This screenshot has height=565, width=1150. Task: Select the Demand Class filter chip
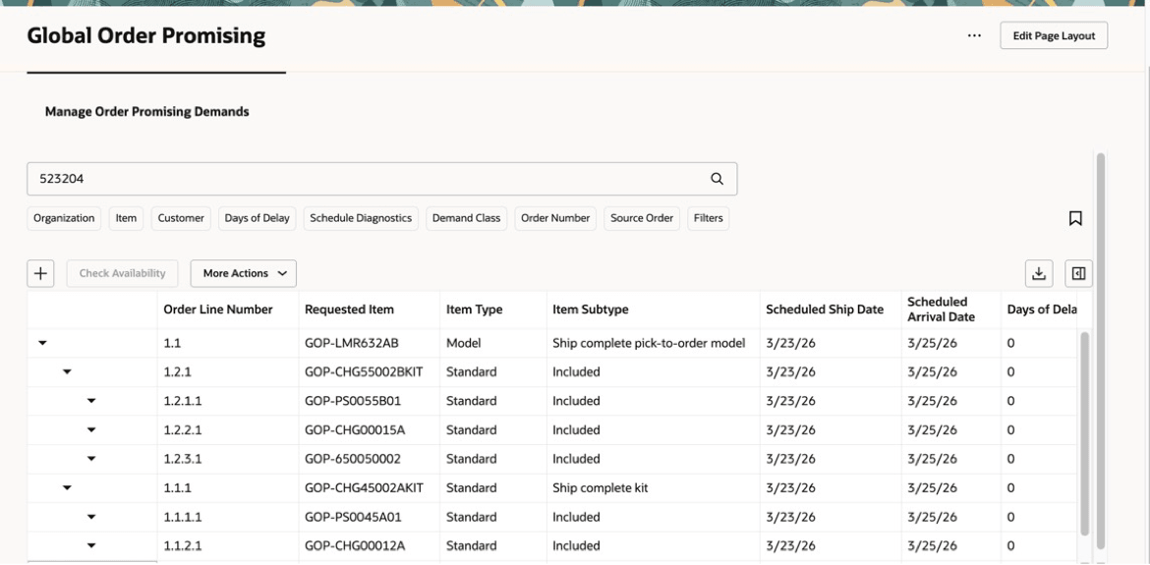tap(467, 218)
